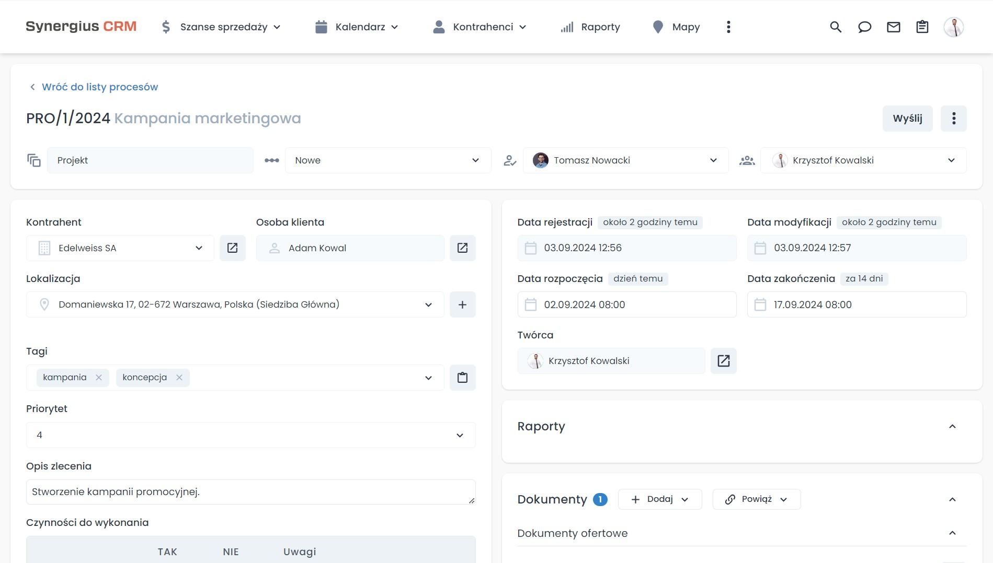Open the email envelope icon
This screenshot has height=563, width=993.
point(894,27)
